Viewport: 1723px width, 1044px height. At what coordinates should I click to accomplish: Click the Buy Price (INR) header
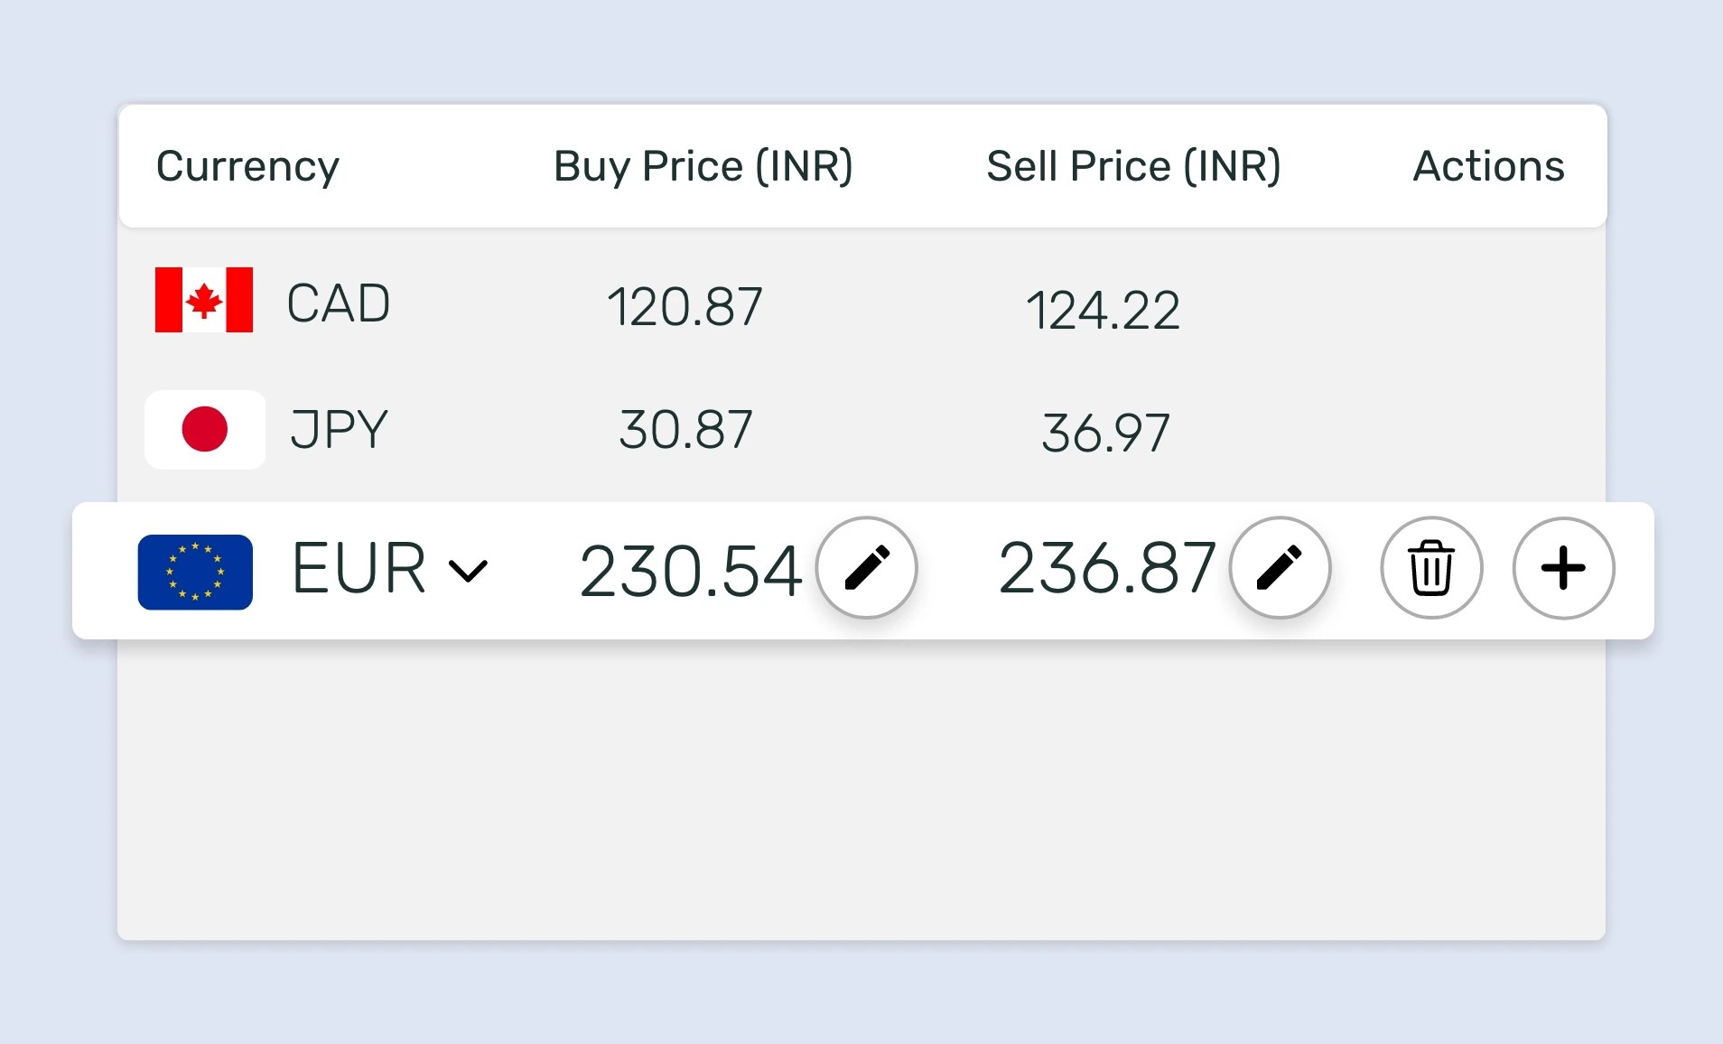(x=703, y=166)
